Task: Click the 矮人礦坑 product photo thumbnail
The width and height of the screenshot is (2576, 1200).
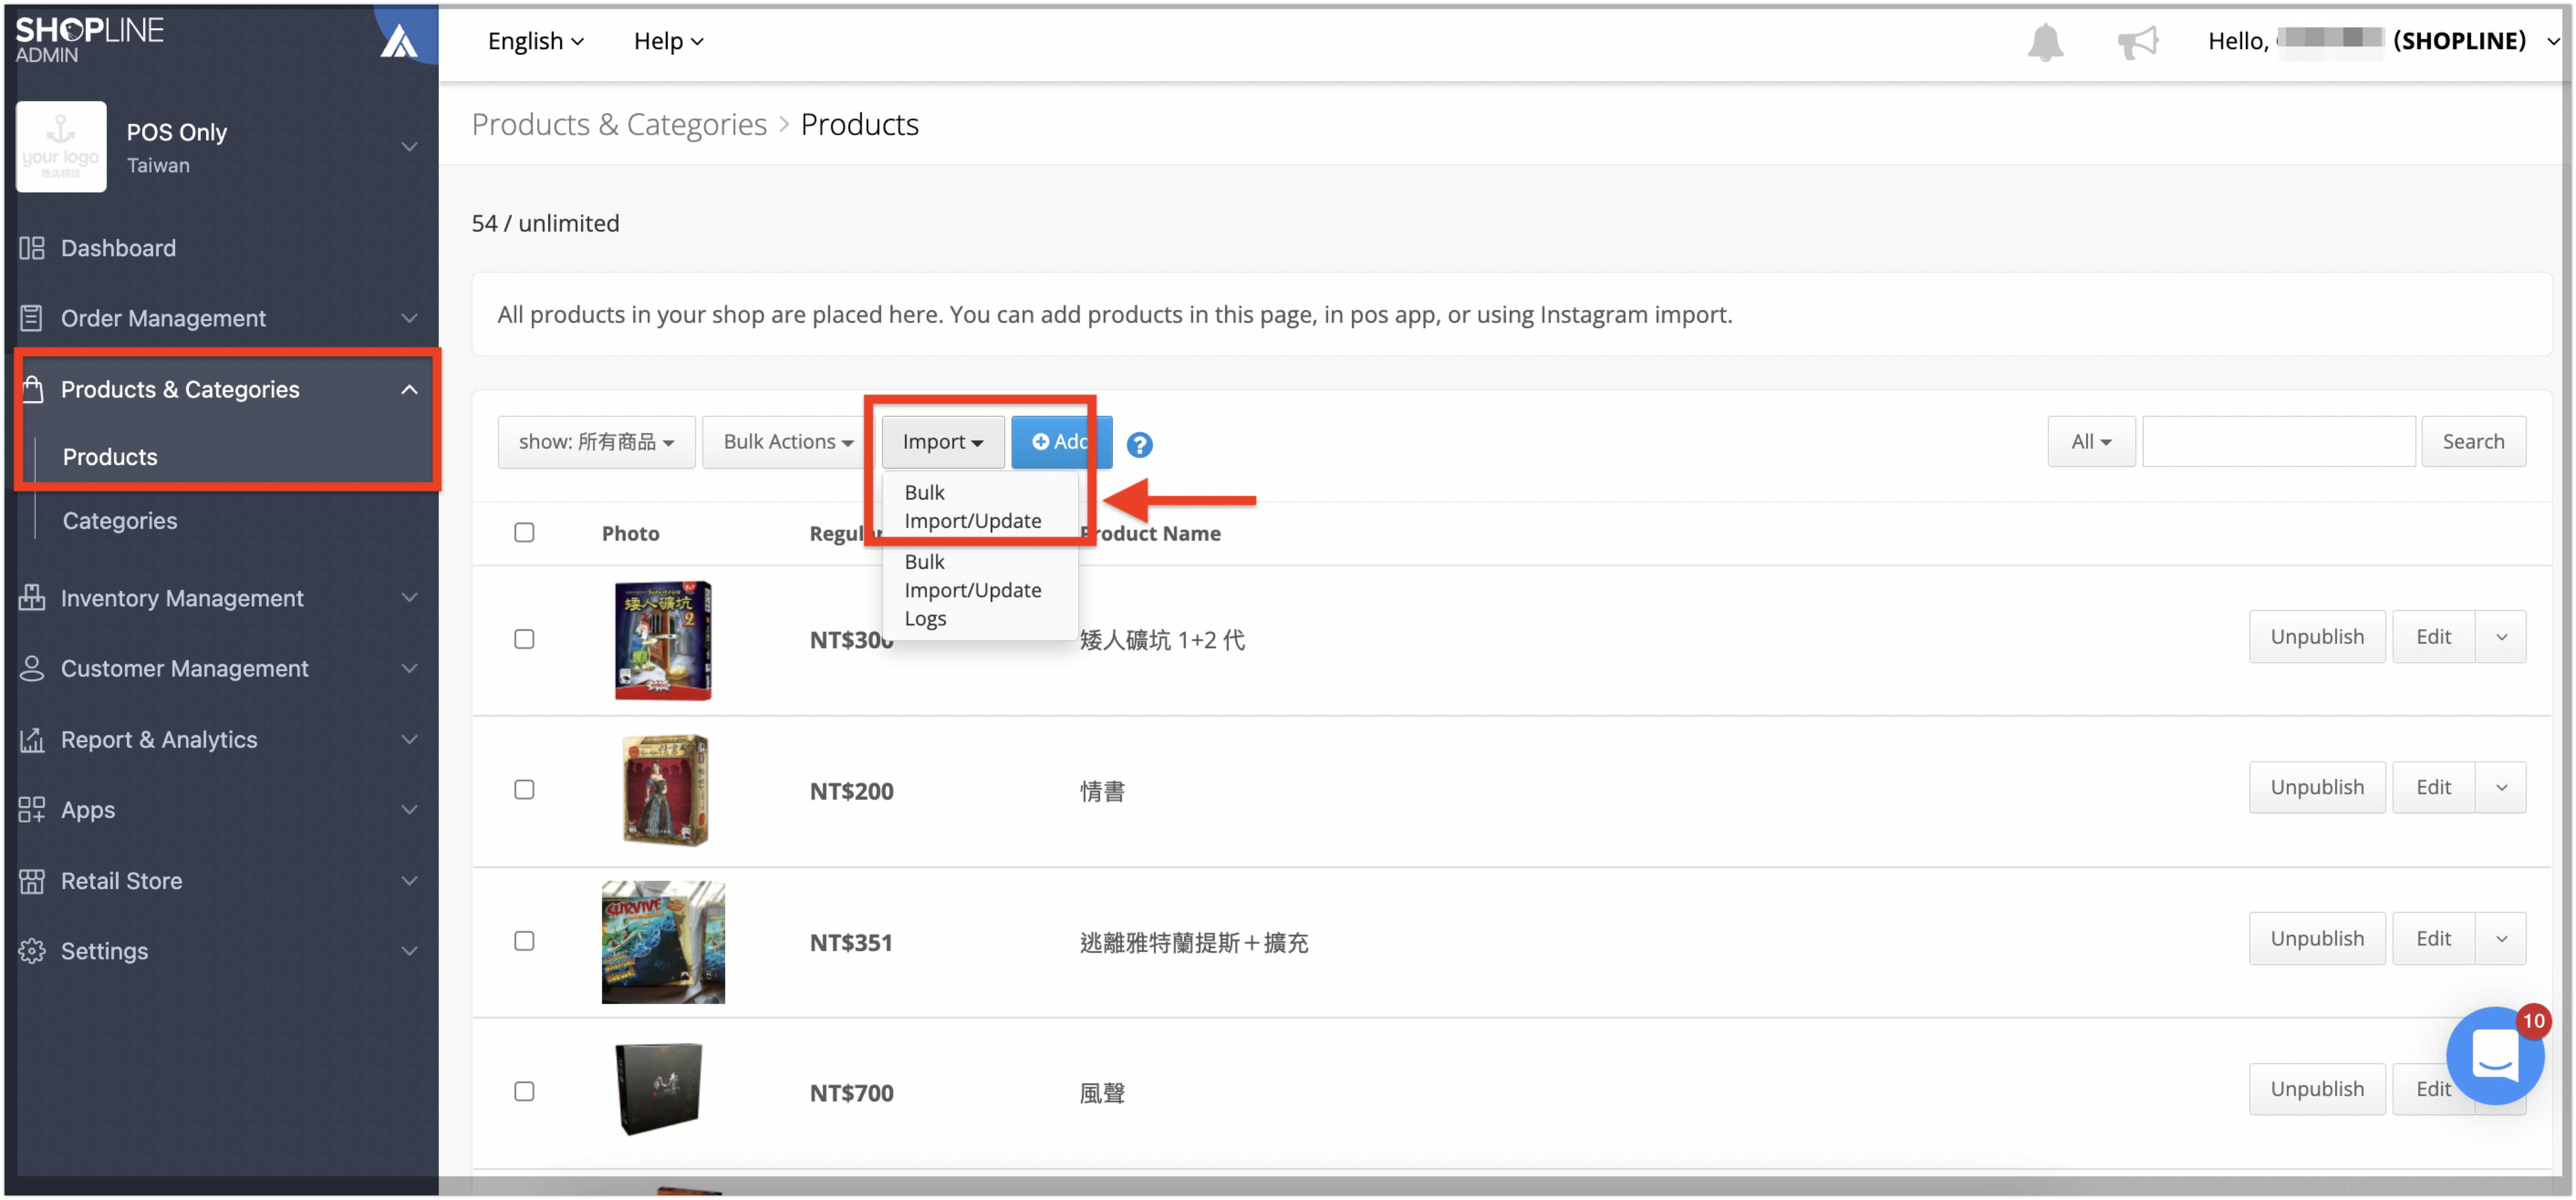Action: coord(663,640)
